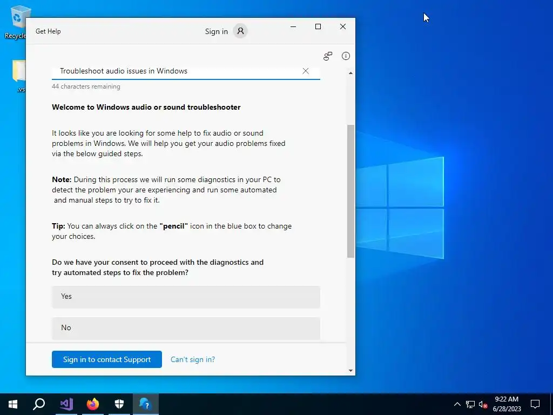553x415 pixels.
Task: Open the profile avatar icon next to Sign in
Action: [x=240, y=31]
